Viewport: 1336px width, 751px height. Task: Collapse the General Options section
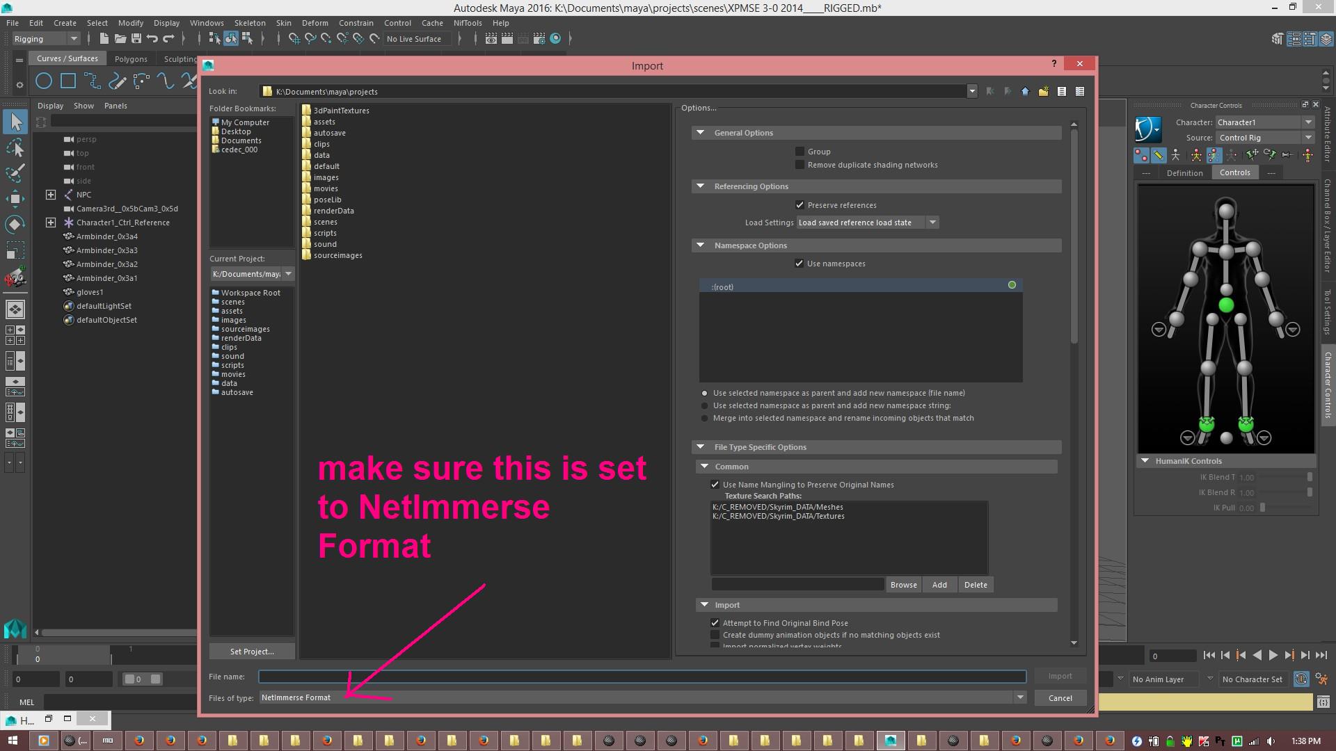(x=701, y=133)
